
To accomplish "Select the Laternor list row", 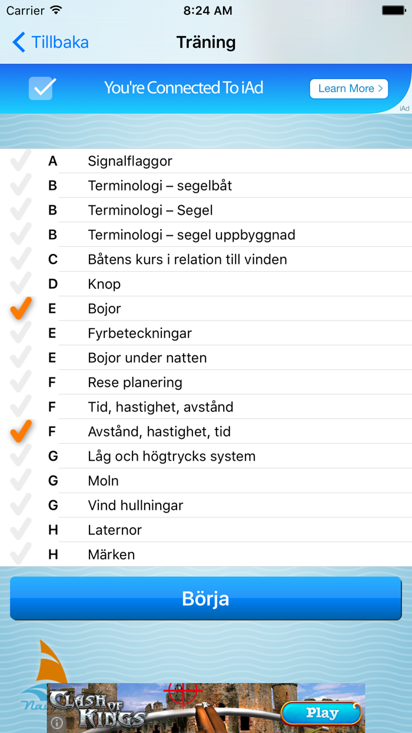I will click(206, 530).
